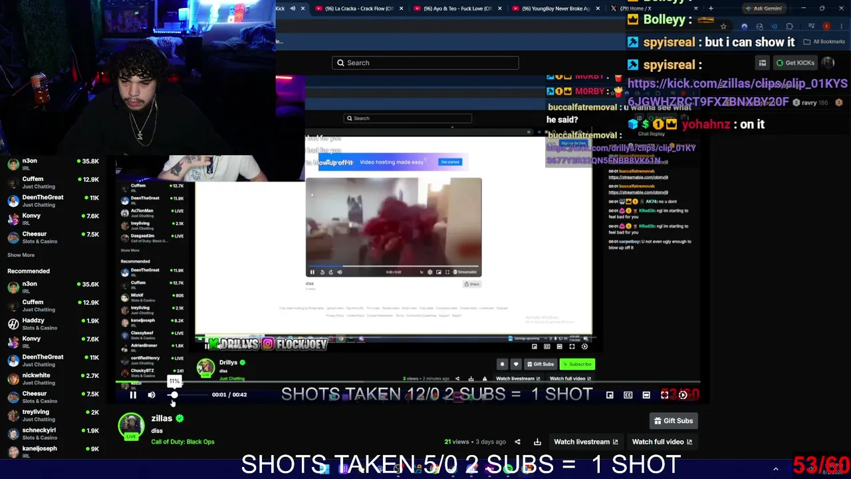This screenshot has height=479, width=851.
Task: Open the All Bookmarks folder
Action: (824, 41)
